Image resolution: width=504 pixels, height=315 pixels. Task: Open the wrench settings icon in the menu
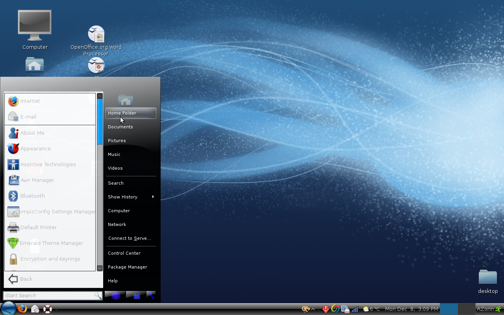(x=151, y=296)
